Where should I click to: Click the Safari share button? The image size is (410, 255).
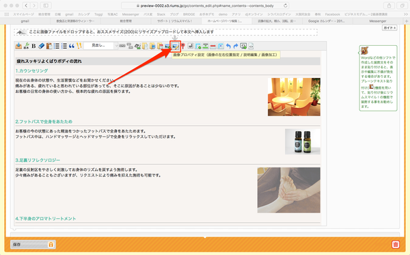point(389,5)
